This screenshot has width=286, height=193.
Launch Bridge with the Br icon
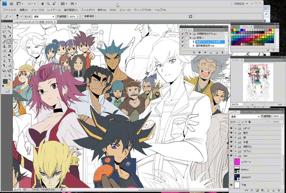point(11,4)
